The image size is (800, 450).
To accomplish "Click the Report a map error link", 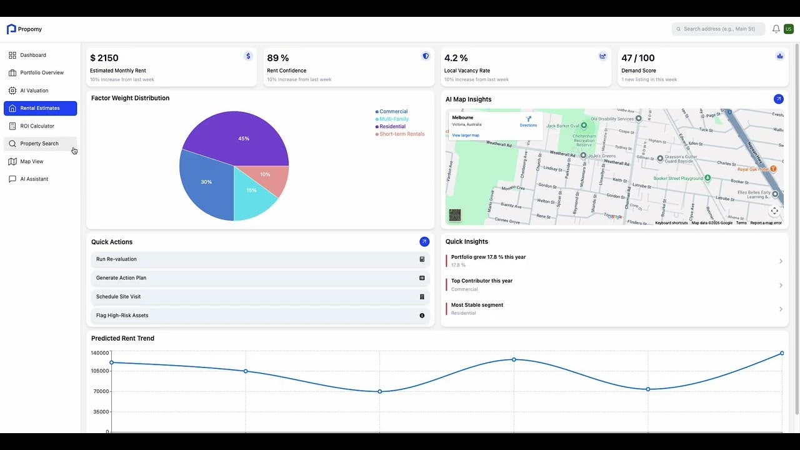I will (x=766, y=222).
